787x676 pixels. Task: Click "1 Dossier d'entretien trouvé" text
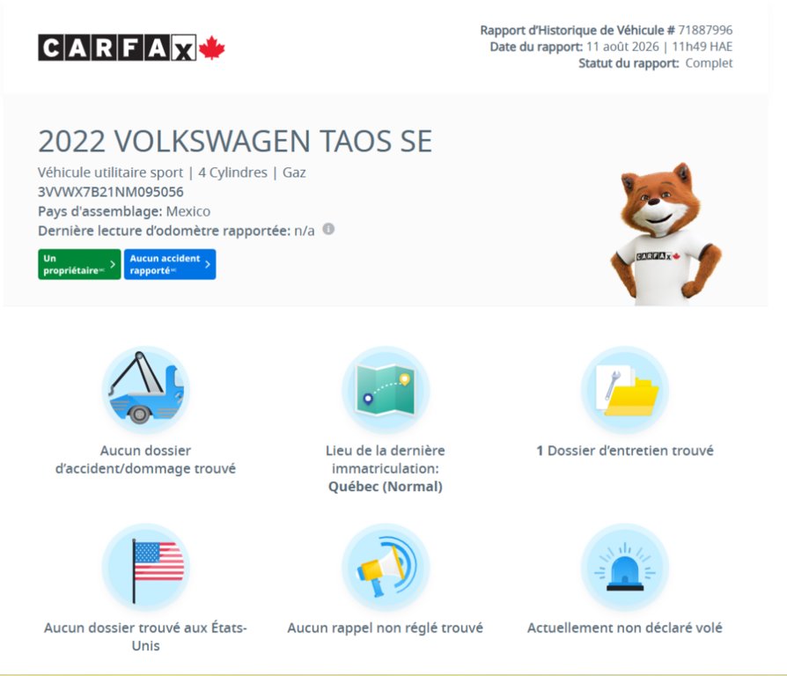(x=625, y=450)
